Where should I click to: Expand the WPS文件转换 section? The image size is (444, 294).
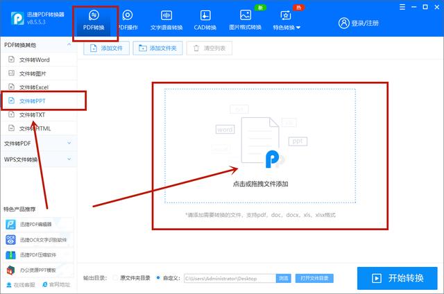pos(39,159)
